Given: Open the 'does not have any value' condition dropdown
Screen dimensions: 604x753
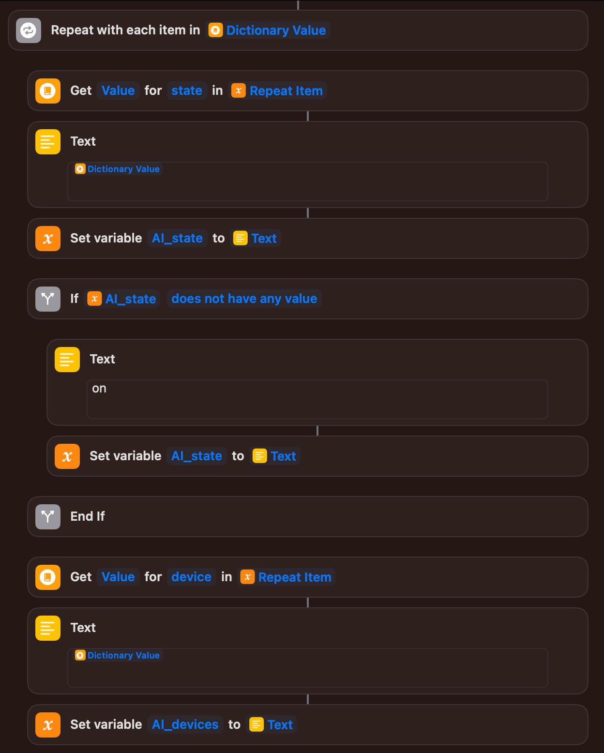Looking at the screenshot, I should coord(244,299).
